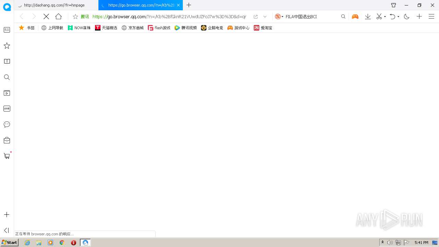Open the 京东商城 bookmark
This screenshot has width=439, height=247.
[133, 28]
